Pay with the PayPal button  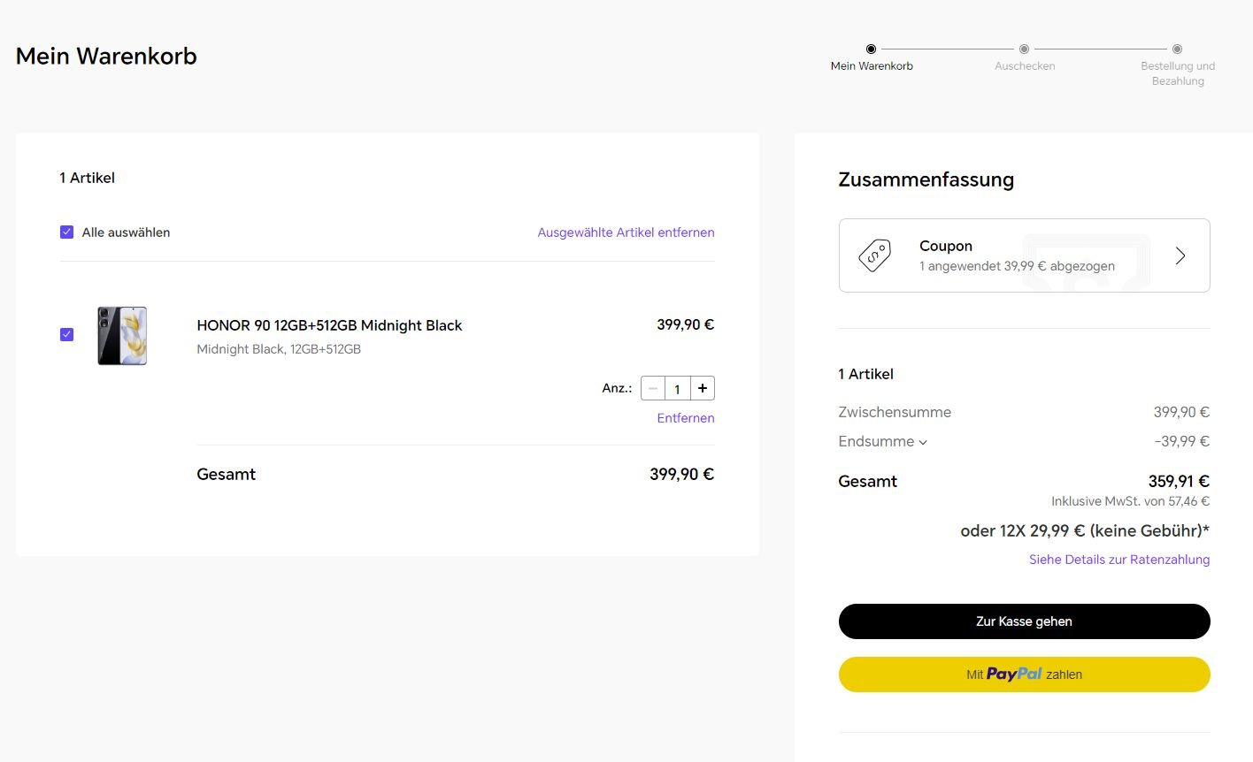coord(1024,674)
